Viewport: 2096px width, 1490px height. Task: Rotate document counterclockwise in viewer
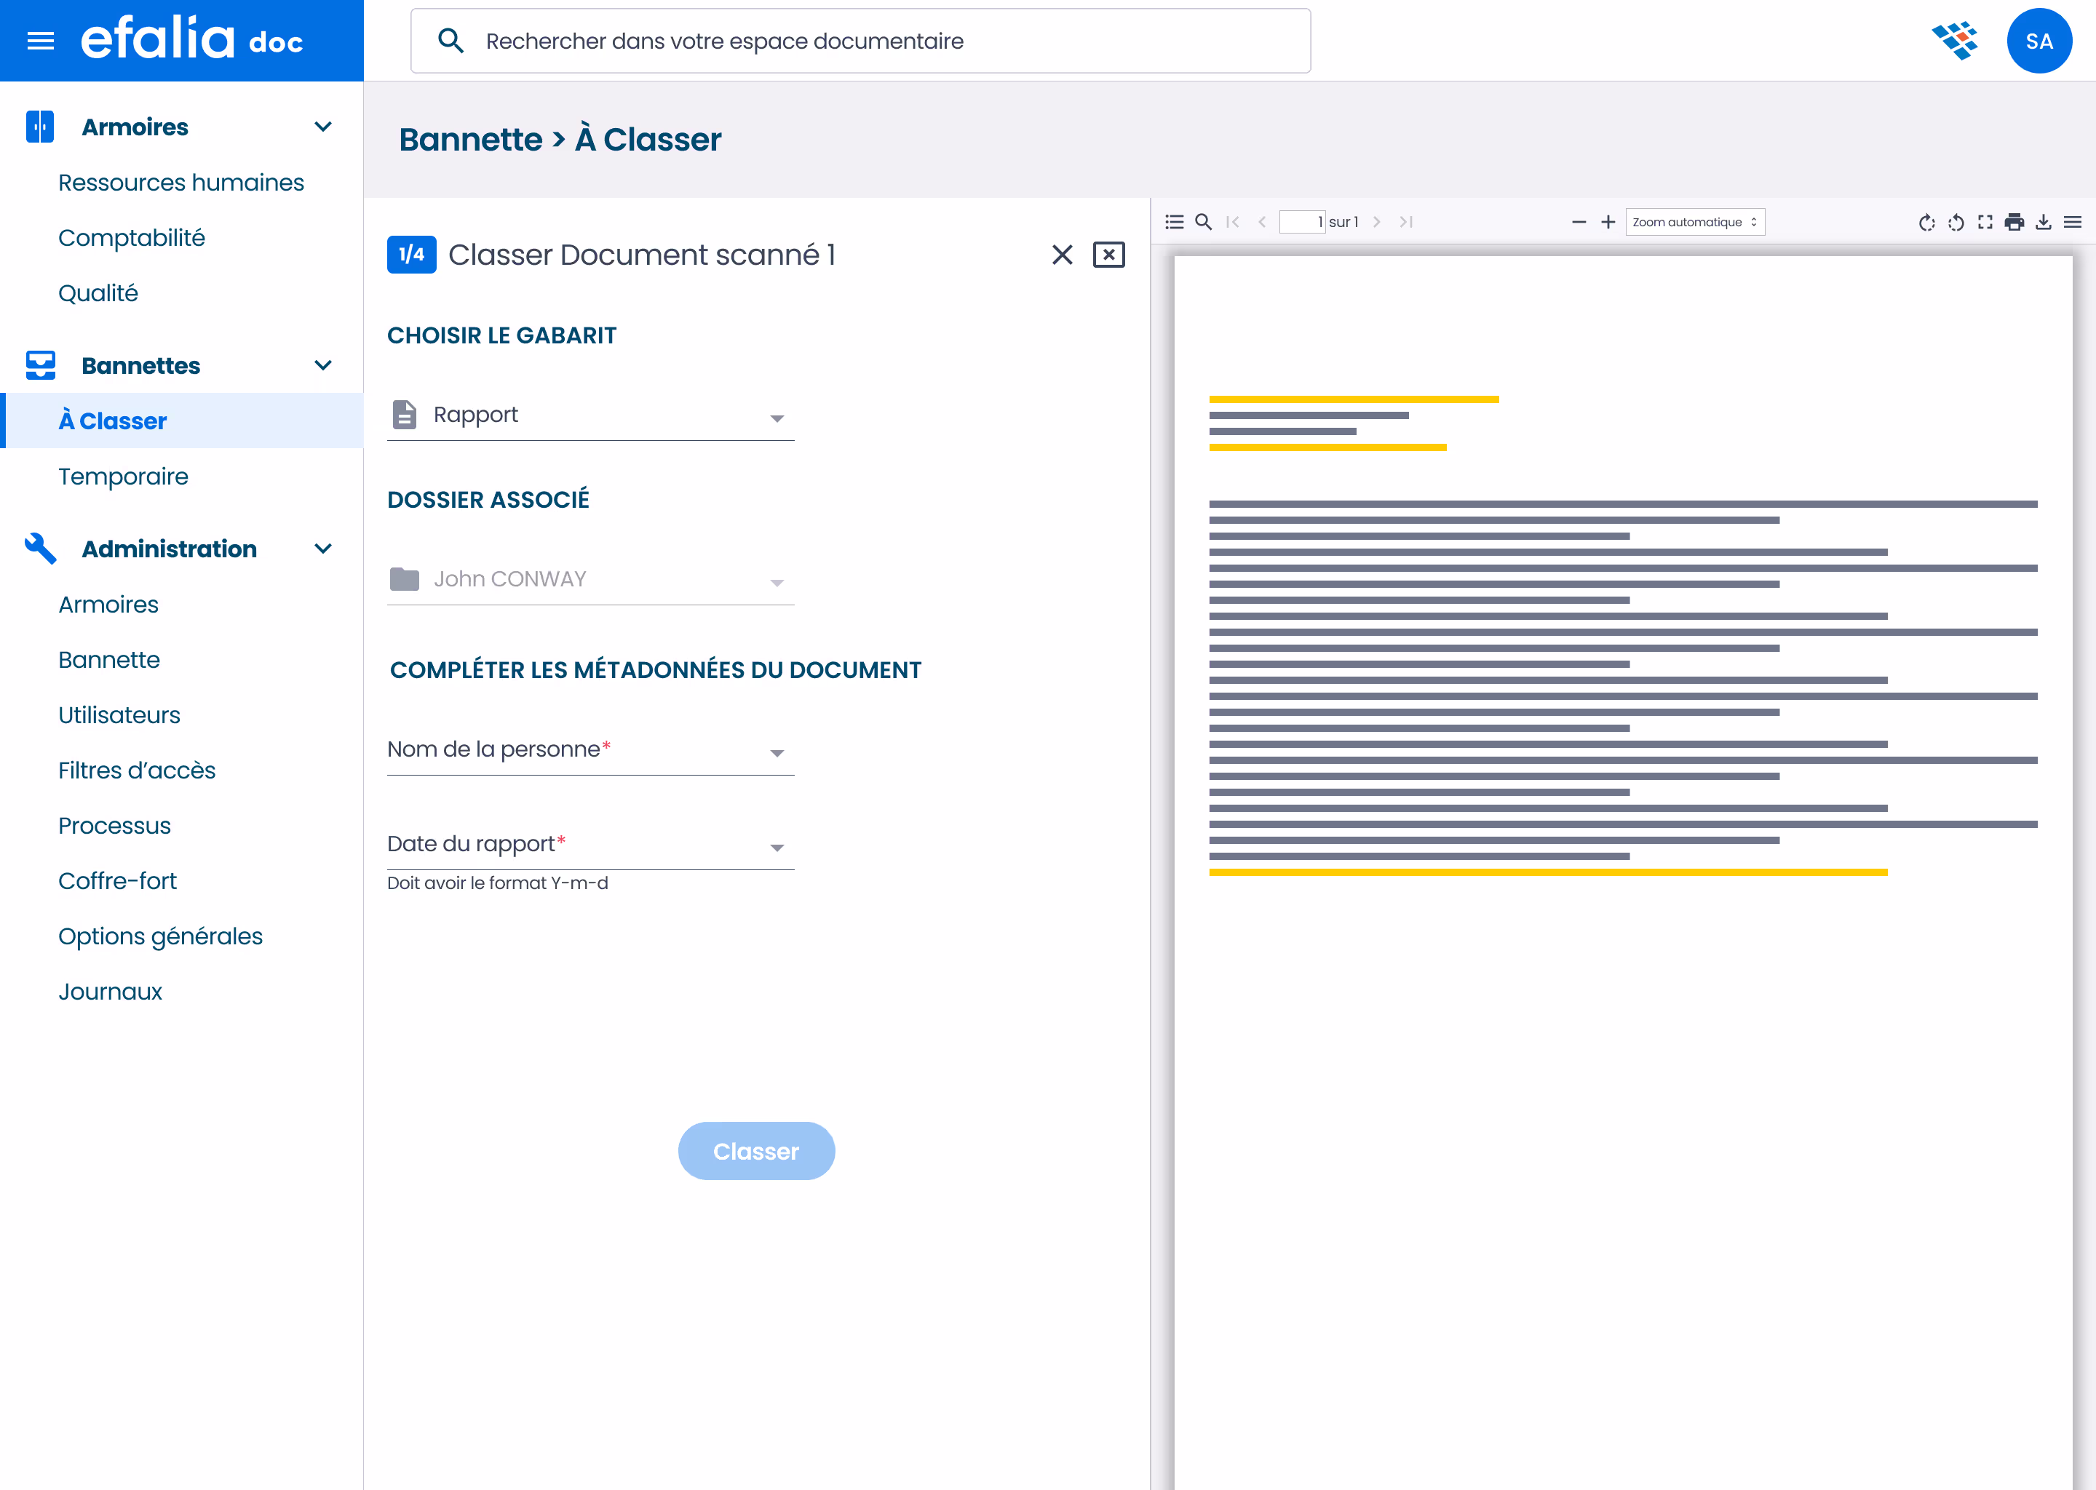point(1956,222)
